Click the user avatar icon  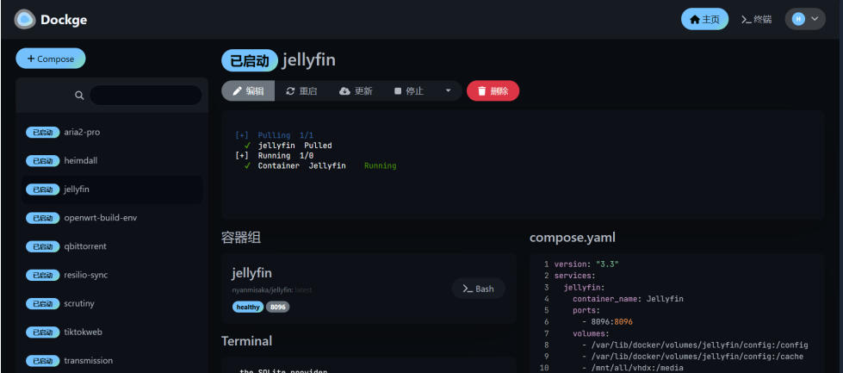[798, 19]
